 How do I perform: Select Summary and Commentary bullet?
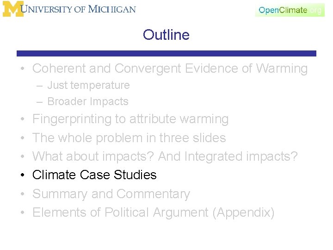(111, 194)
